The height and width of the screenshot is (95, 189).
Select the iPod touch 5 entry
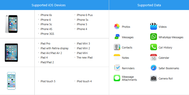click(x=48, y=81)
